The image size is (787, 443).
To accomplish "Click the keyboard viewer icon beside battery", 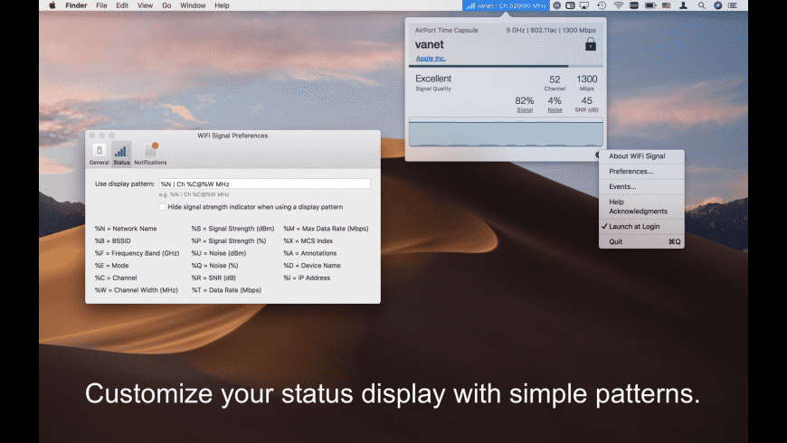I will (634, 5).
